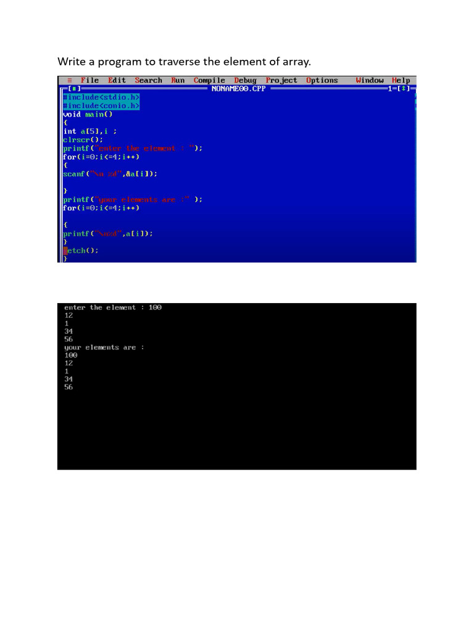Click the void main() line
This screenshot has height=632, width=474.
88,114
